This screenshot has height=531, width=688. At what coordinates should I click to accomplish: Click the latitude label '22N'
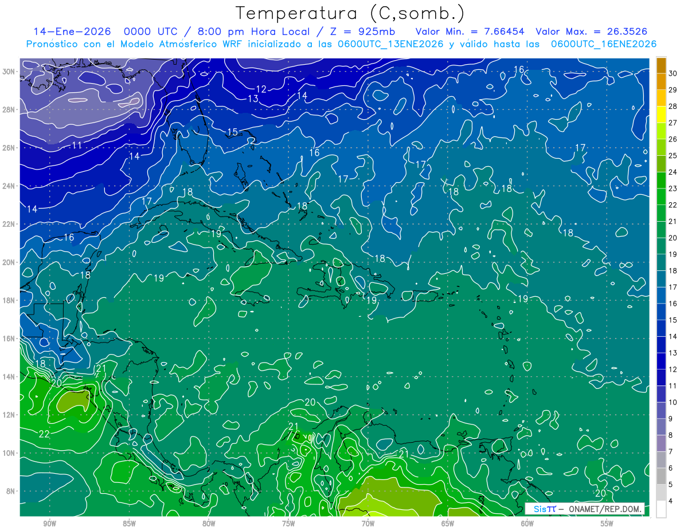point(9,224)
